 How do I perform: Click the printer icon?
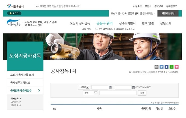(x=156, y=67)
